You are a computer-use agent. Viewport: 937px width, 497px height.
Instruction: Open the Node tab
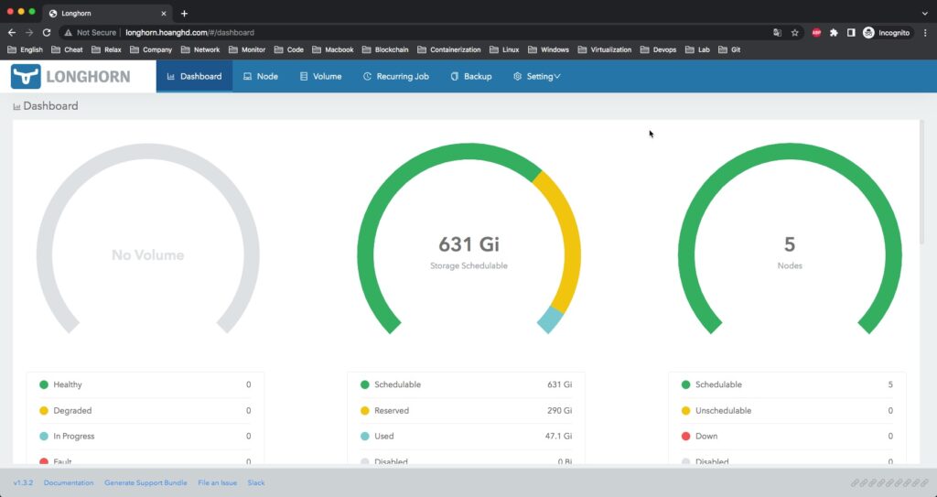tap(261, 77)
